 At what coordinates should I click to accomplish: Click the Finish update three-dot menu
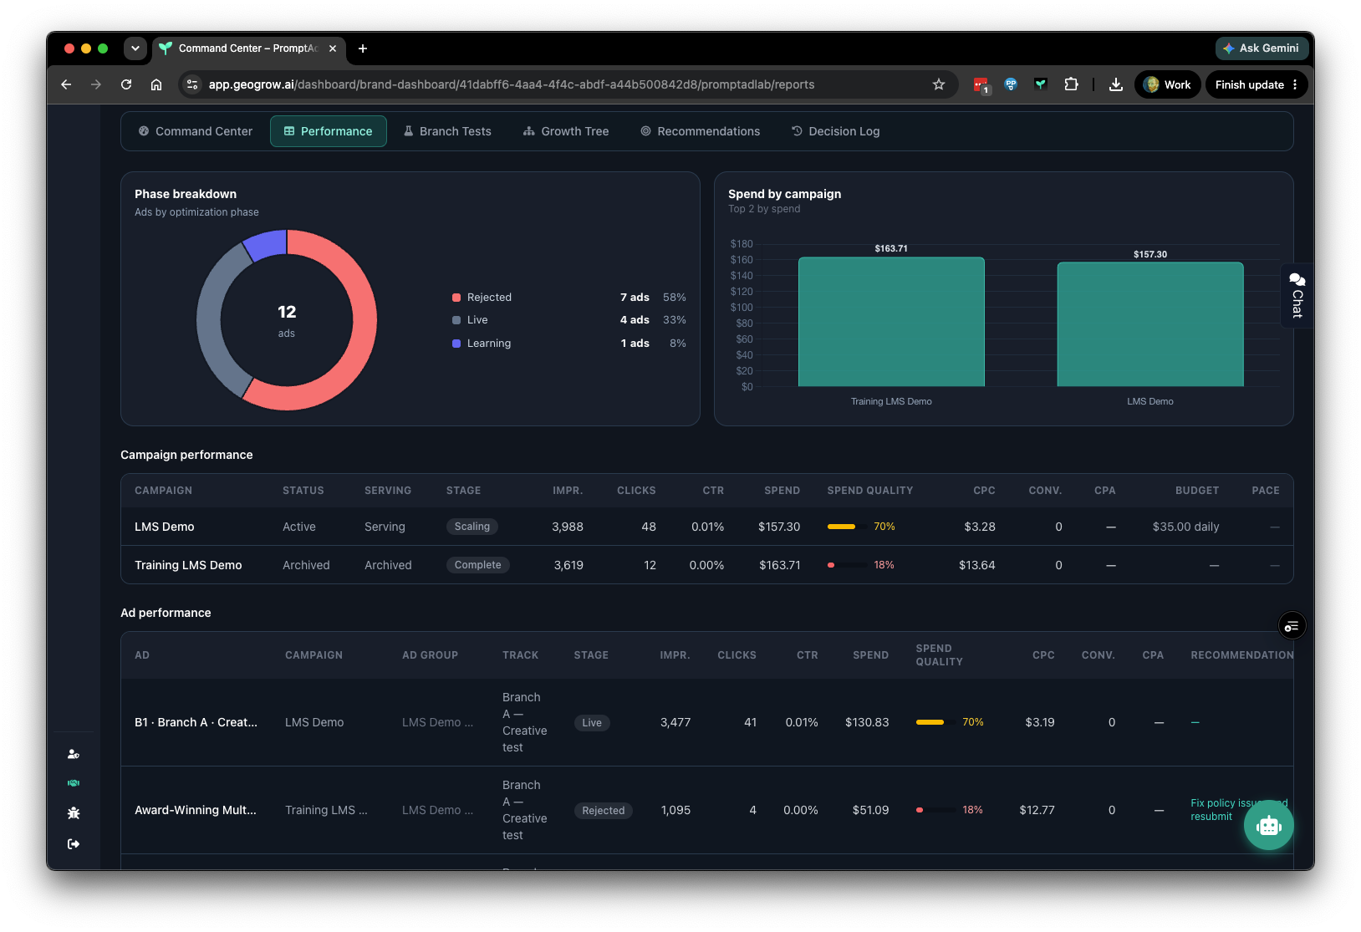point(1295,84)
